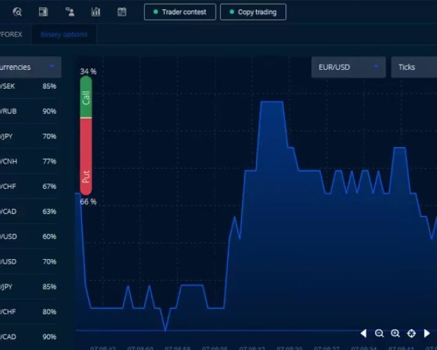
Task: Click the chart search icon in top toolbar
Action: (x=17, y=12)
